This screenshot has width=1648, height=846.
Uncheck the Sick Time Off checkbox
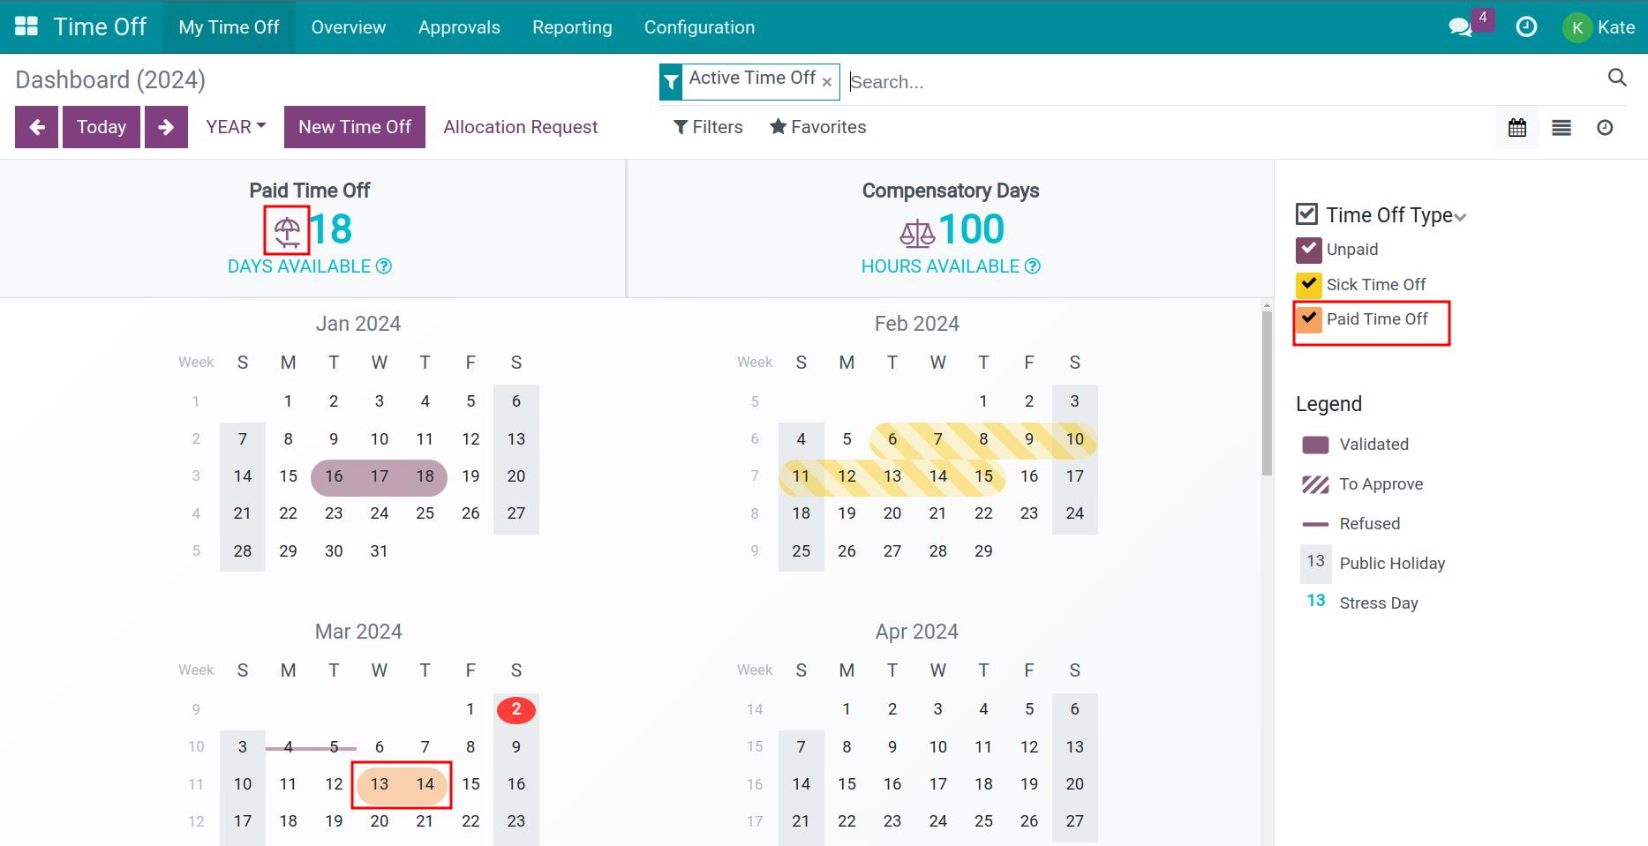coord(1308,285)
